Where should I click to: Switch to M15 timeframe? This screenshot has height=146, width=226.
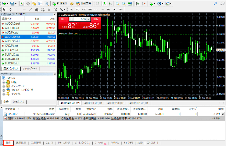pos(84,10)
